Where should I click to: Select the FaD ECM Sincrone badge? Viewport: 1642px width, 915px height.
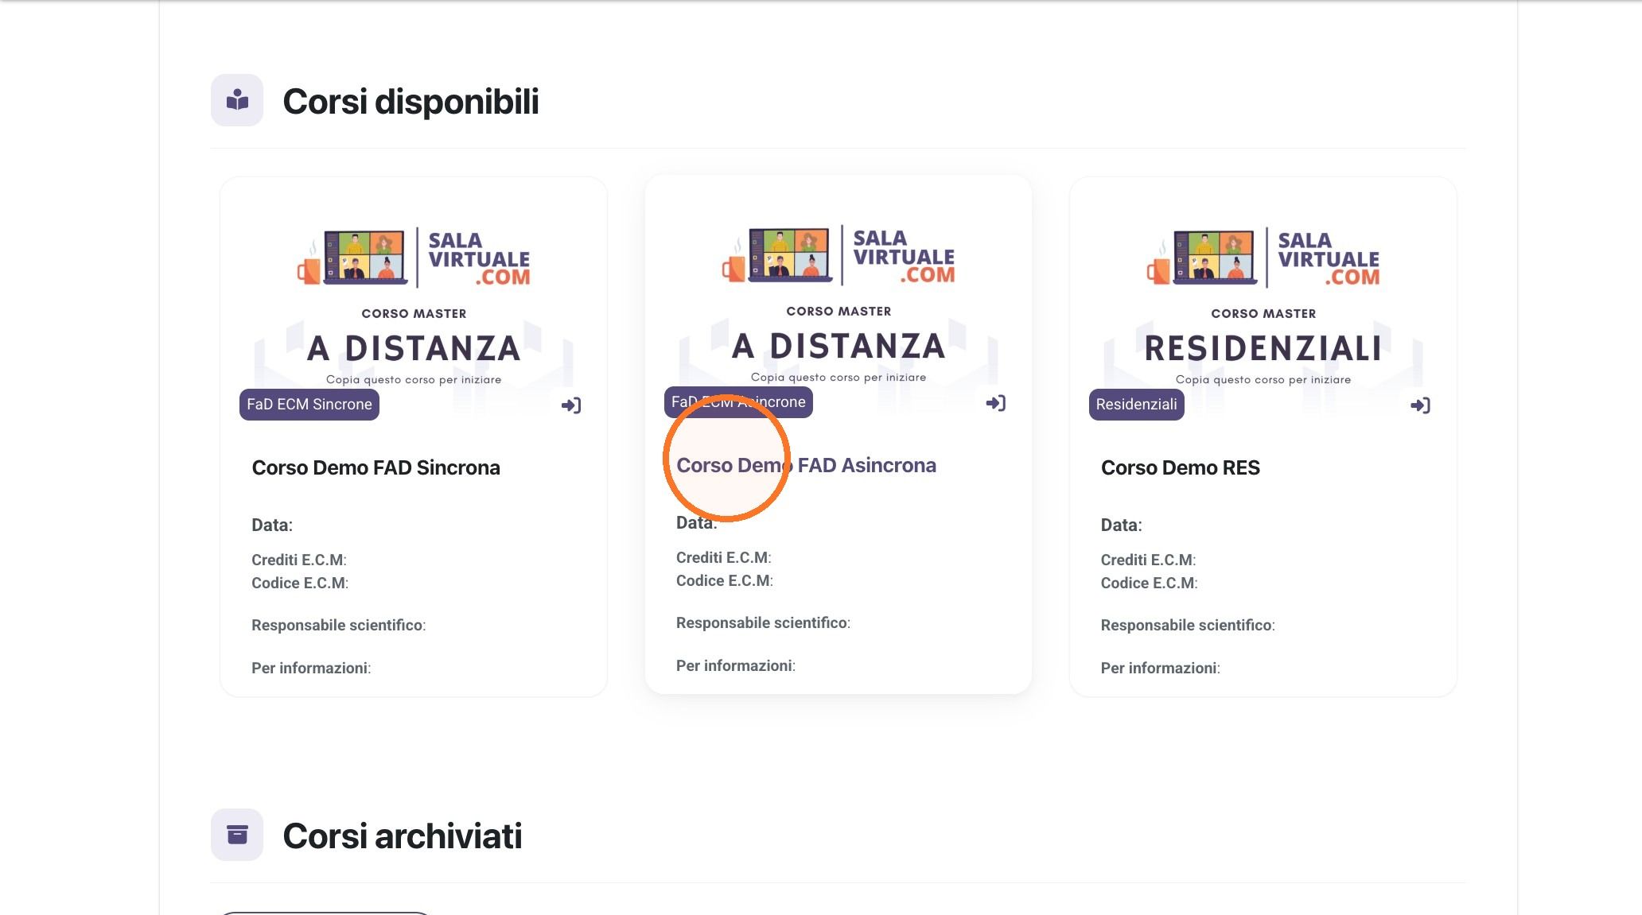309,405
